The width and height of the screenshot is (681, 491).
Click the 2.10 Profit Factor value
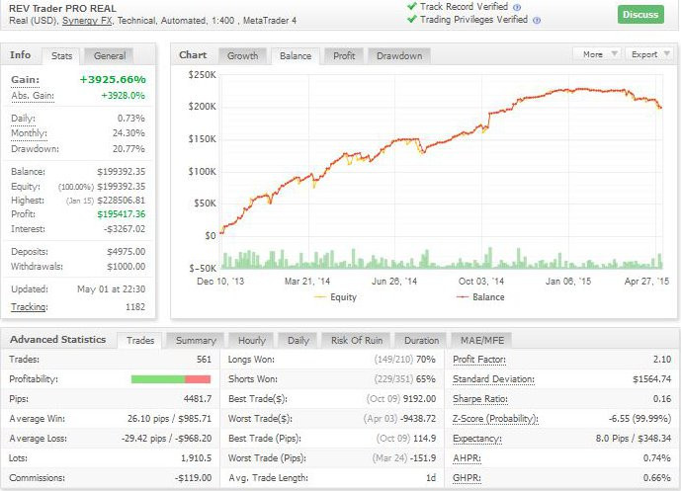(x=662, y=359)
